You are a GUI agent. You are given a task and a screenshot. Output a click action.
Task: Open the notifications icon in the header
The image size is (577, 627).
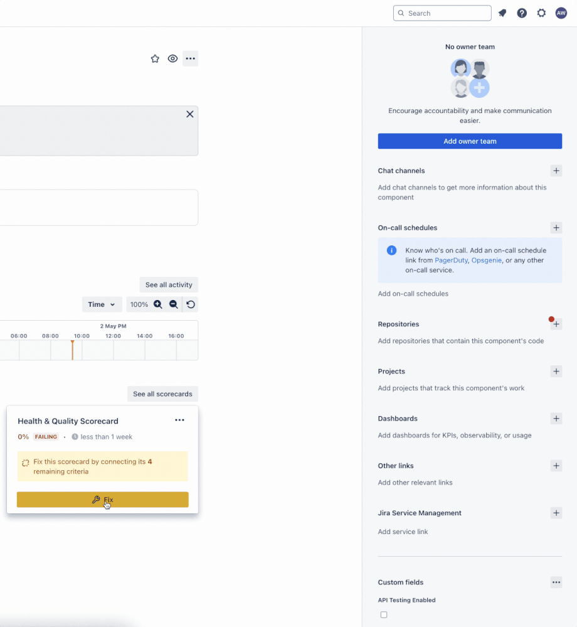pyautogui.click(x=502, y=13)
